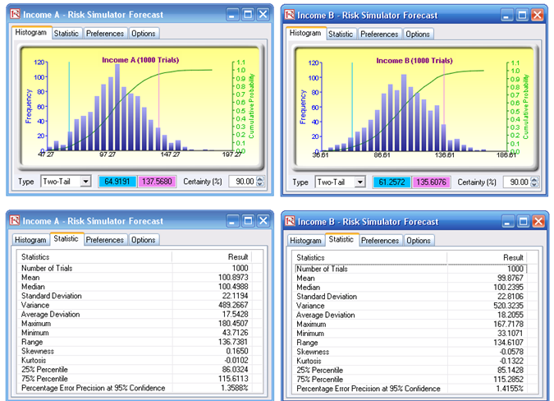Click Certainty 90.00 field in Income A

tap(243, 182)
